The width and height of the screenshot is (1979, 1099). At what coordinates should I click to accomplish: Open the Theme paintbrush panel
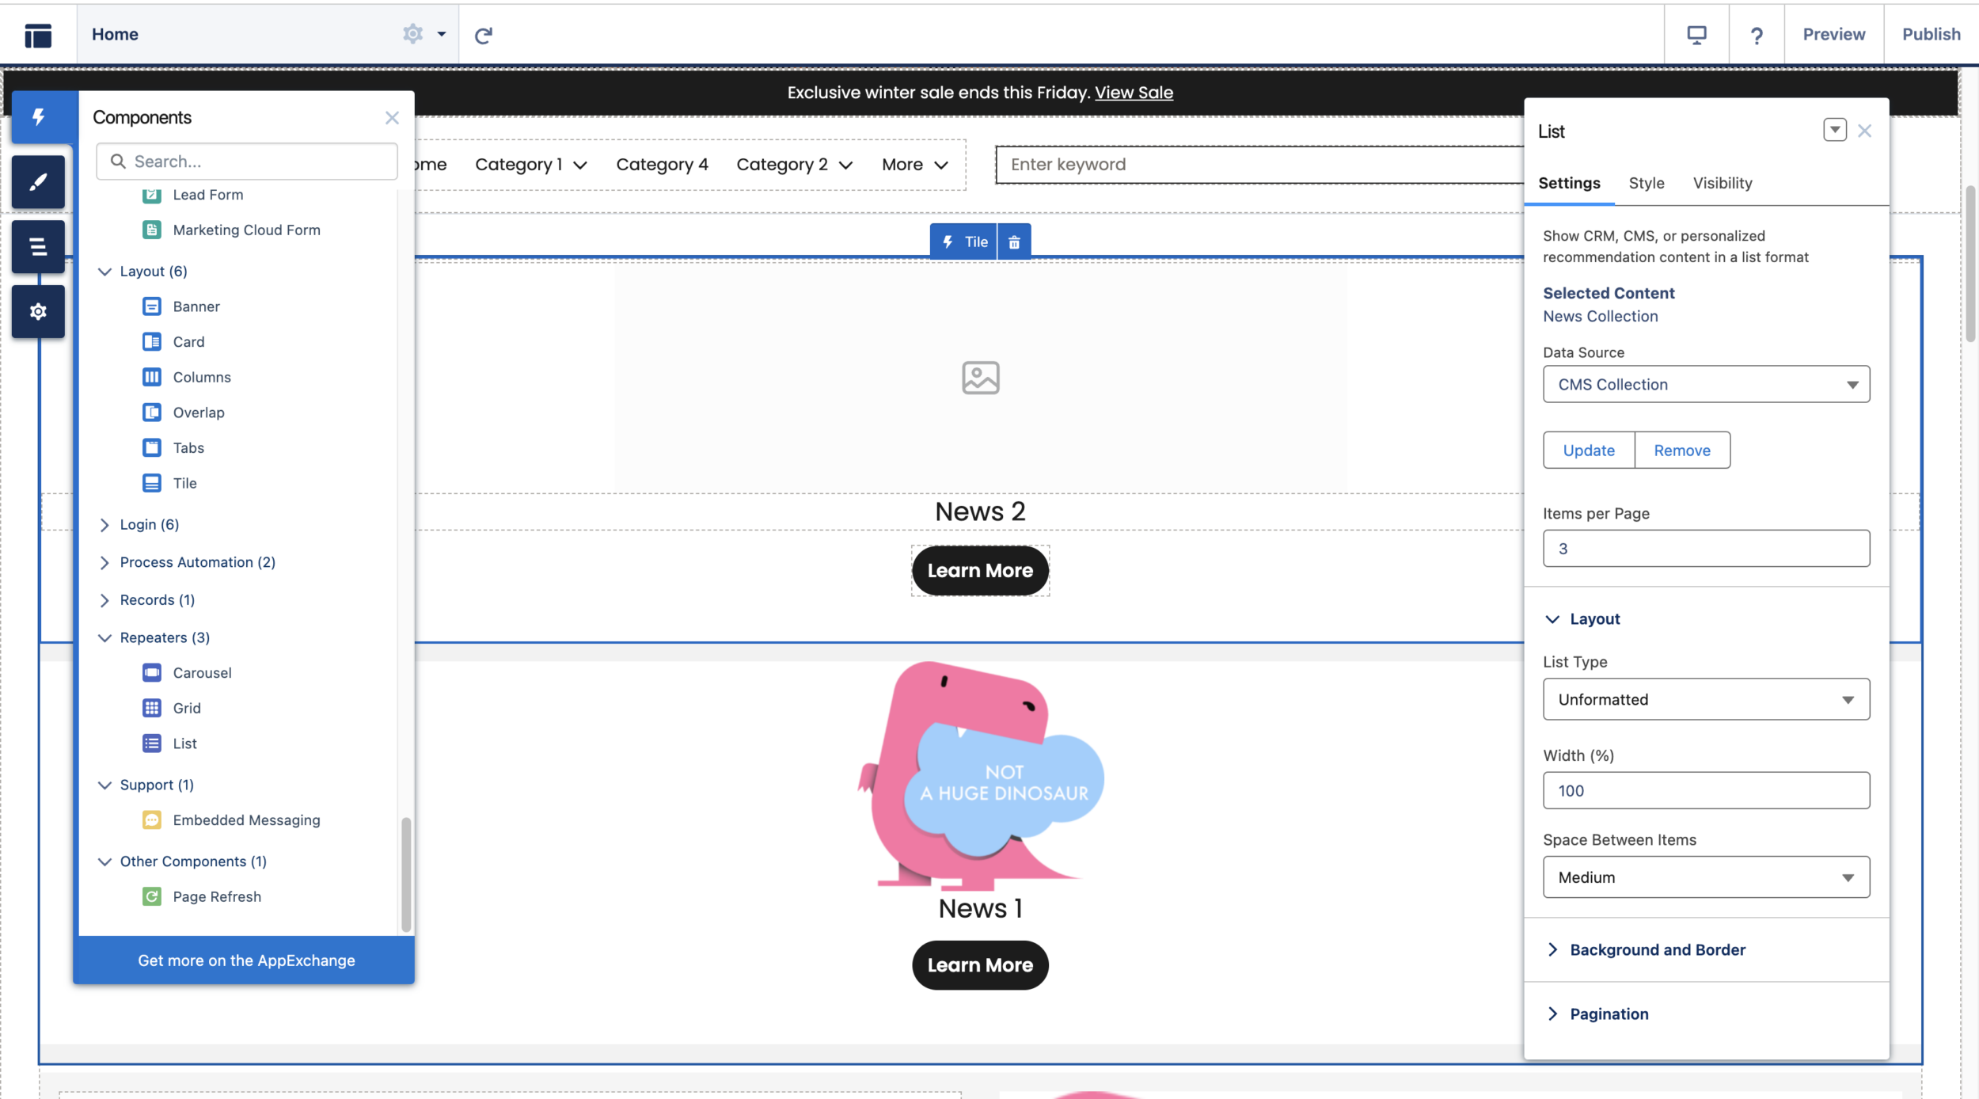tap(38, 182)
